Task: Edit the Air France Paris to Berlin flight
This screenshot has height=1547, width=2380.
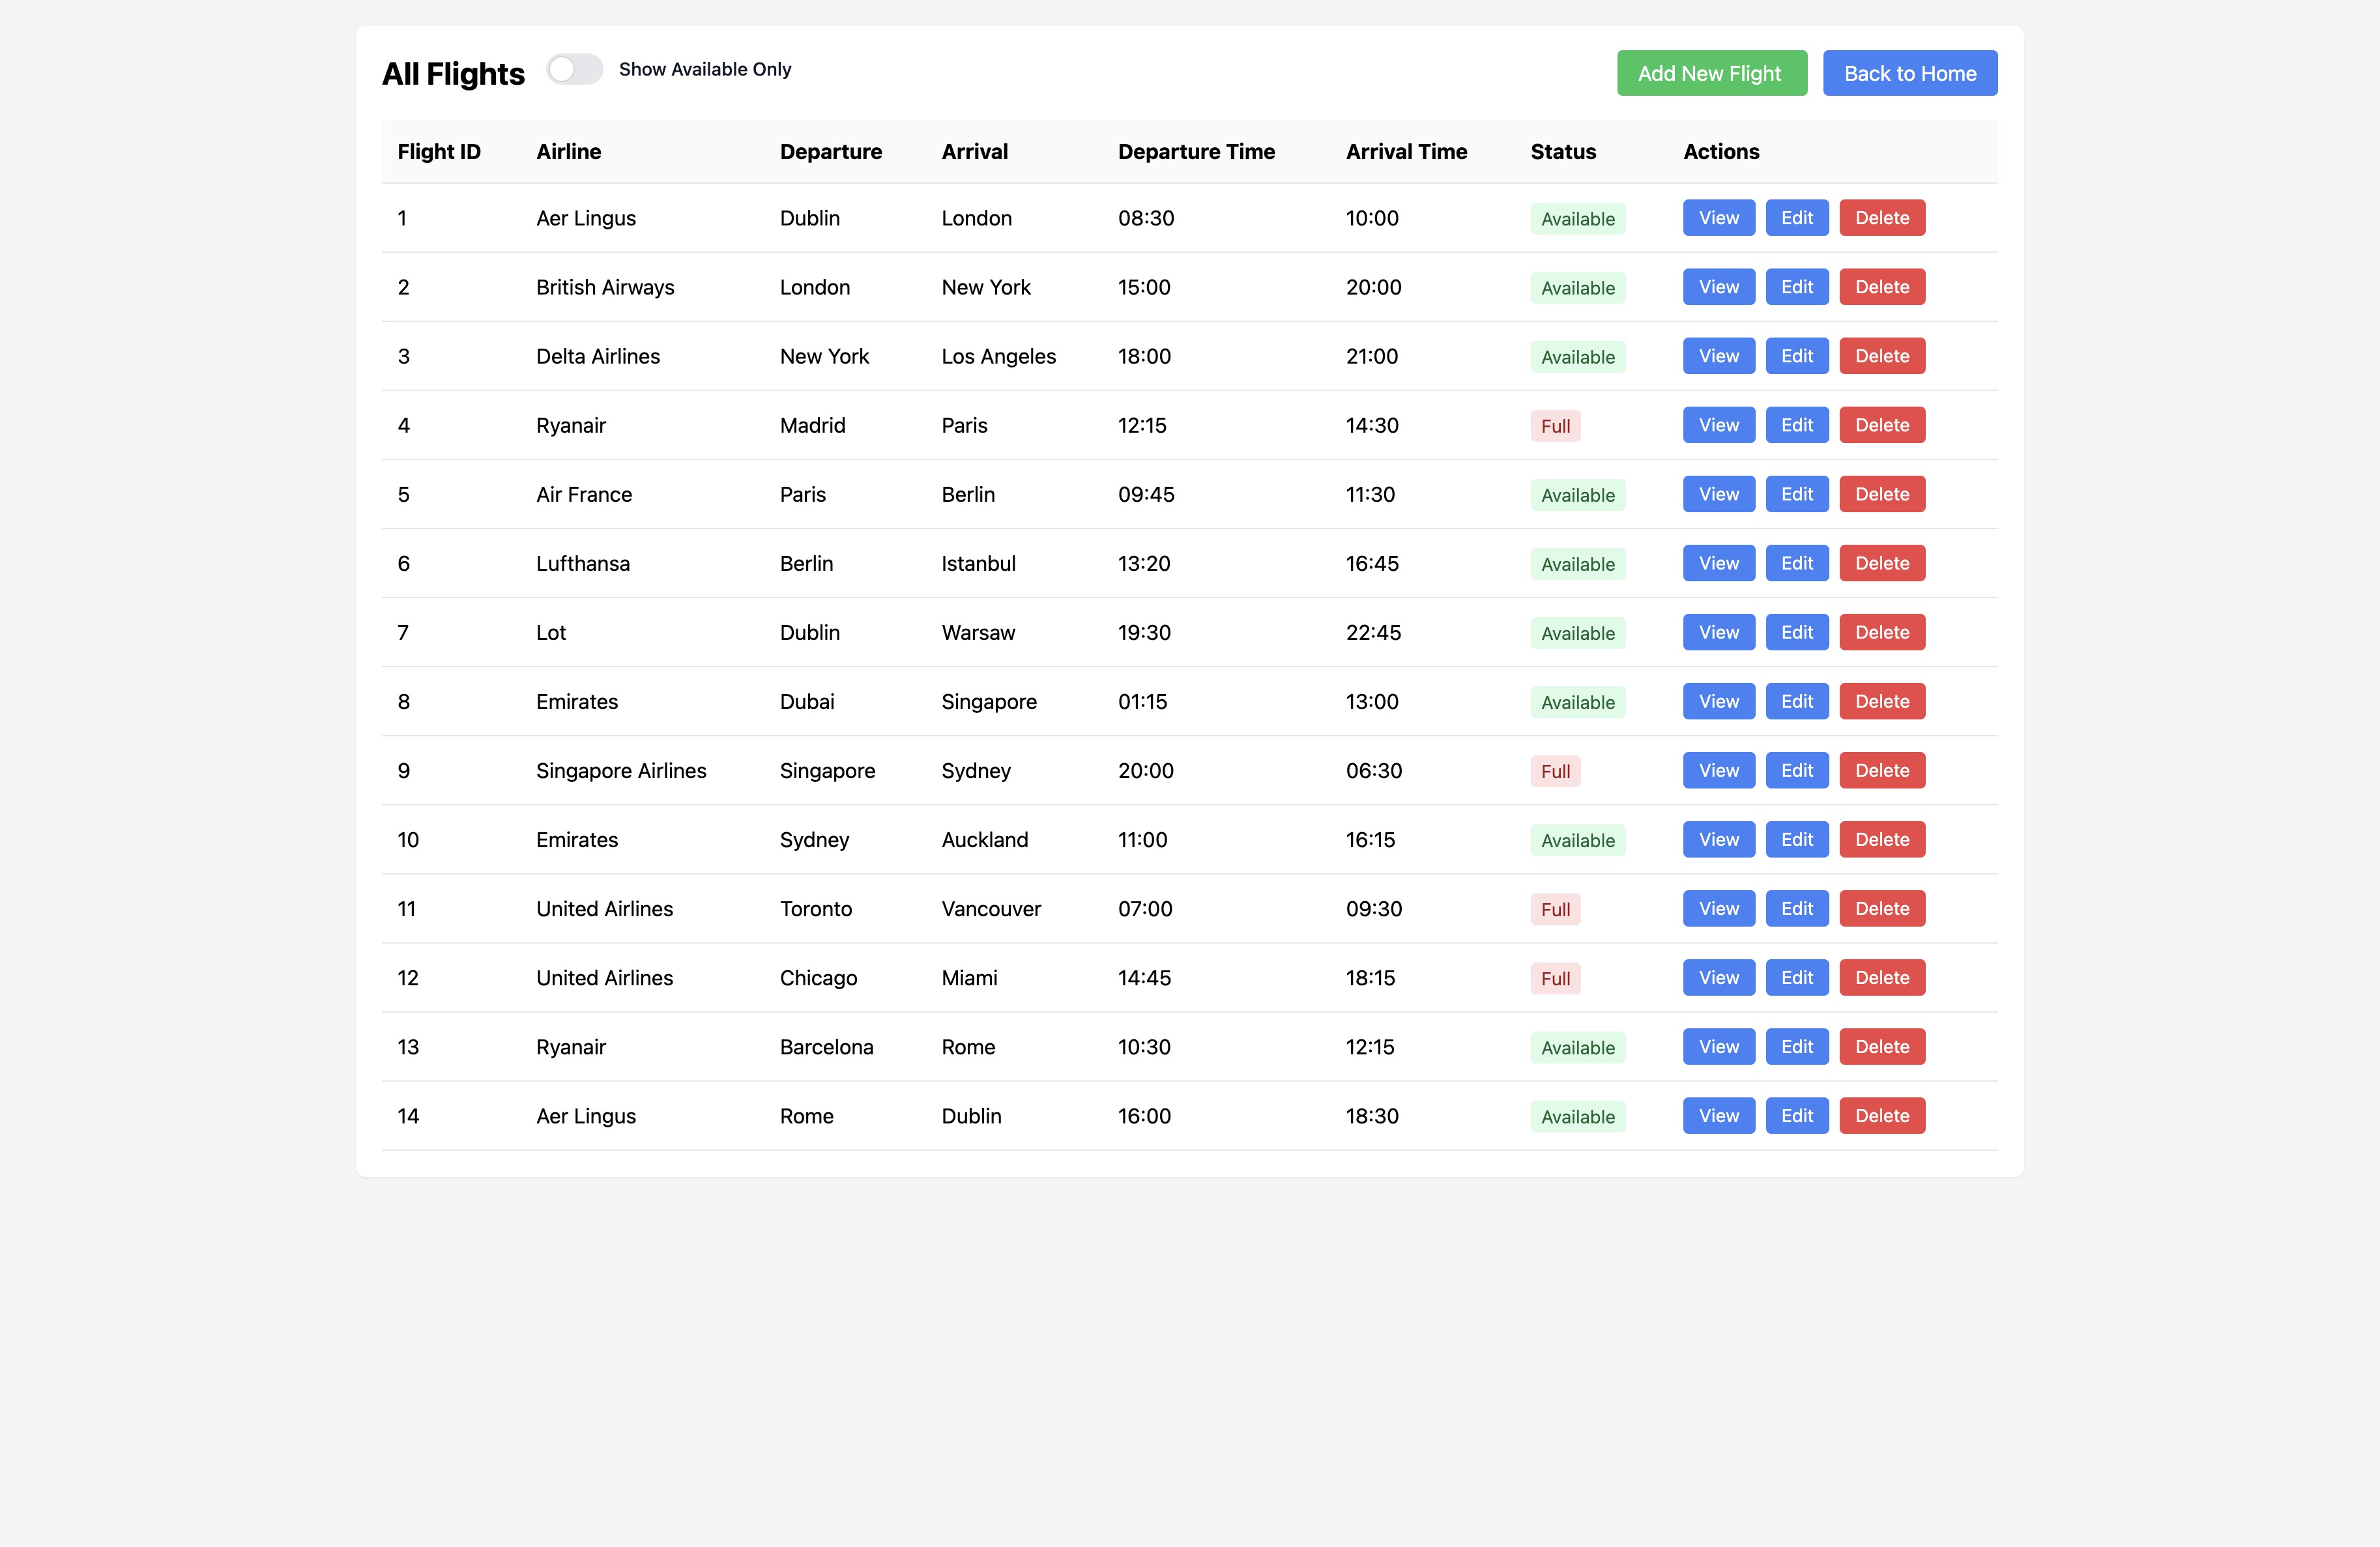Action: click(1796, 494)
